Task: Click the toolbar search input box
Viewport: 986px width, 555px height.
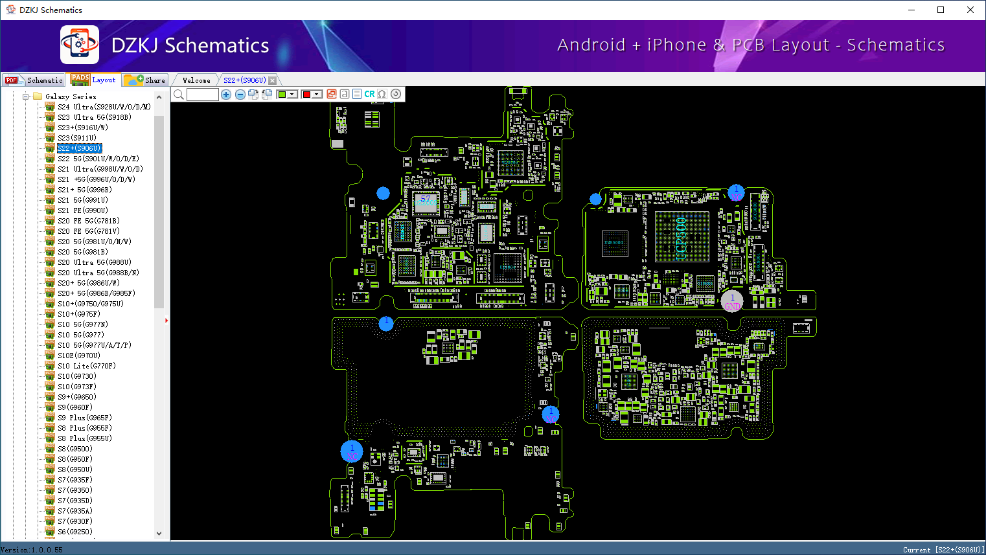Action: [x=203, y=95]
